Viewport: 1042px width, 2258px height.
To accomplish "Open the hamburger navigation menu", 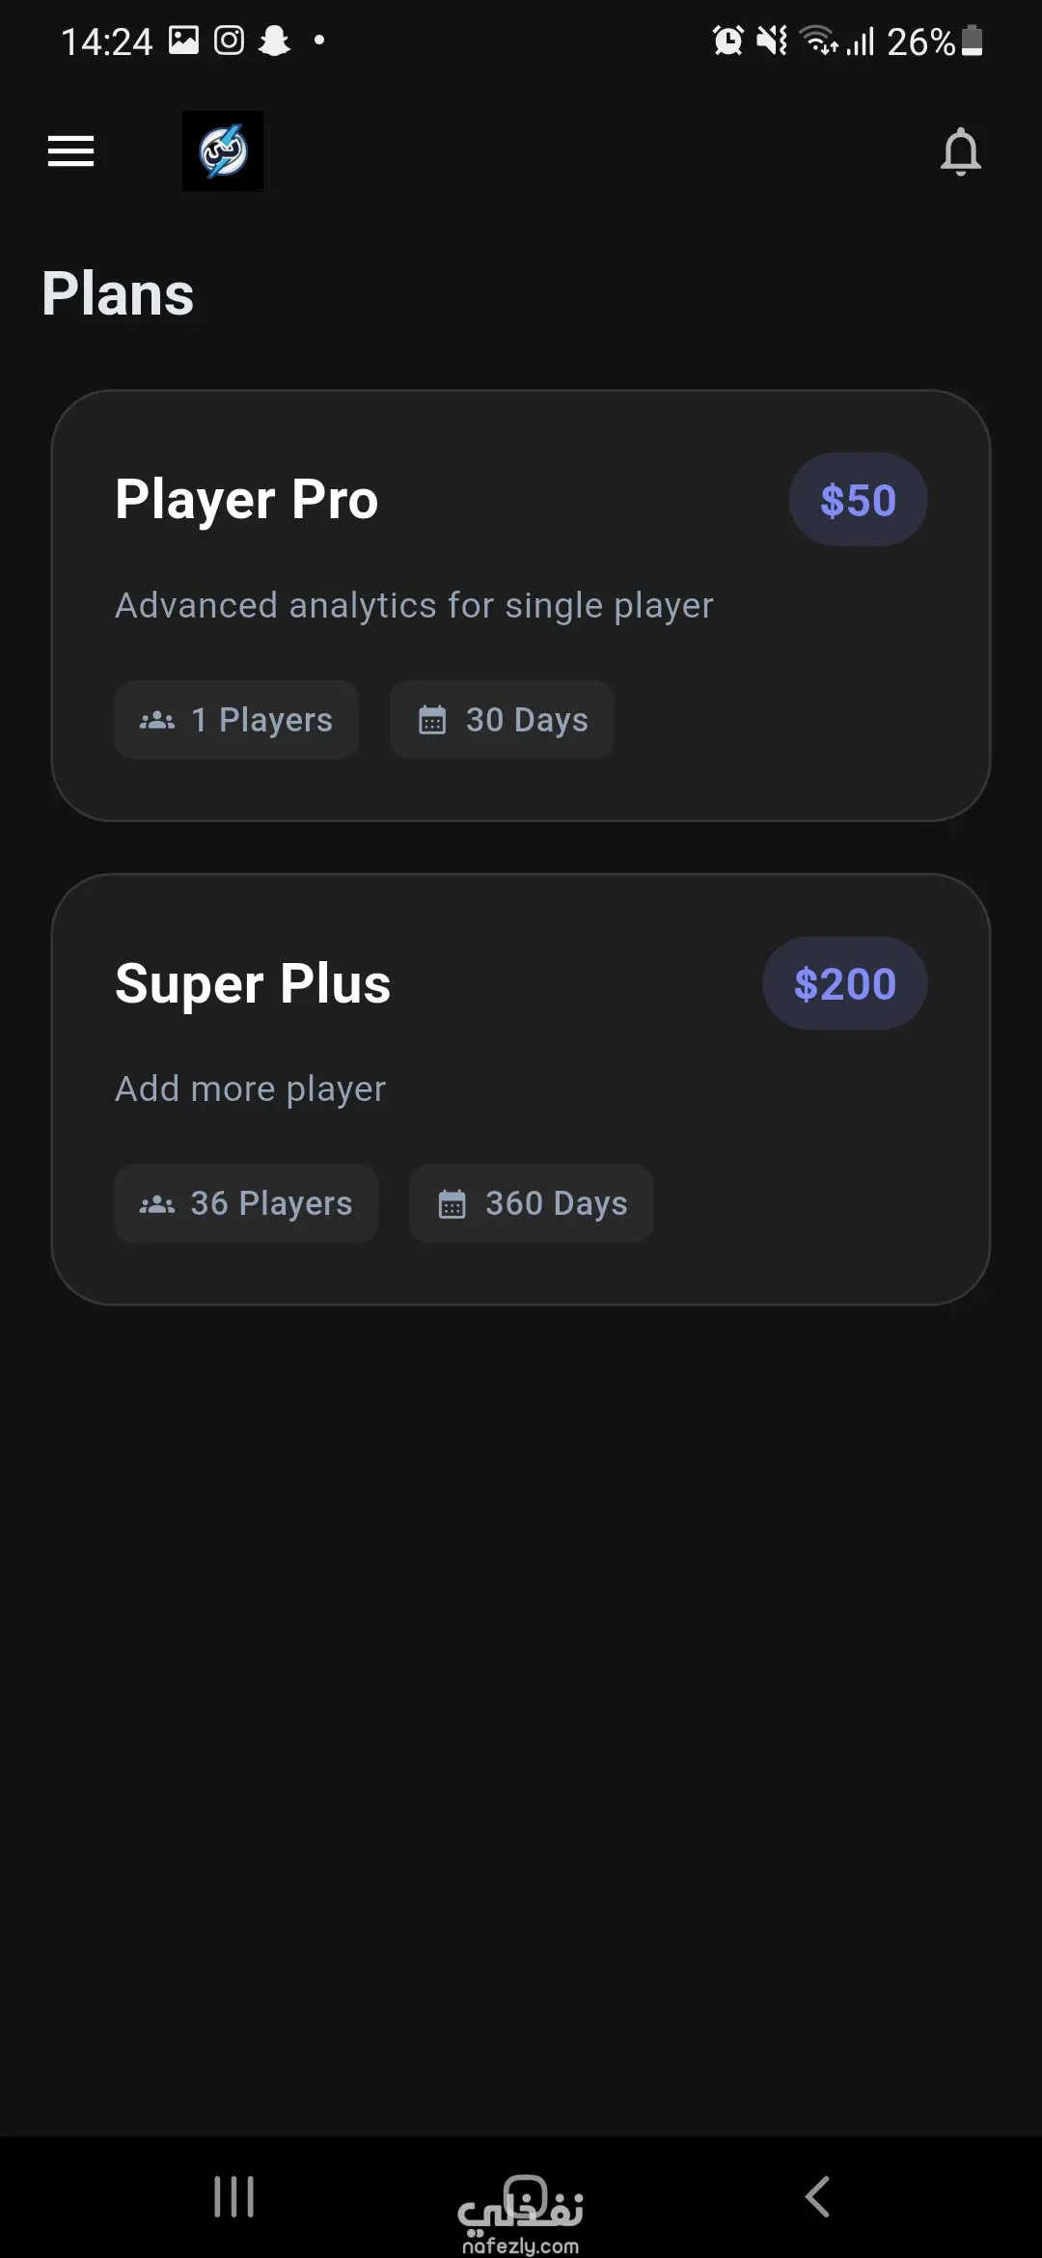I will (71, 151).
